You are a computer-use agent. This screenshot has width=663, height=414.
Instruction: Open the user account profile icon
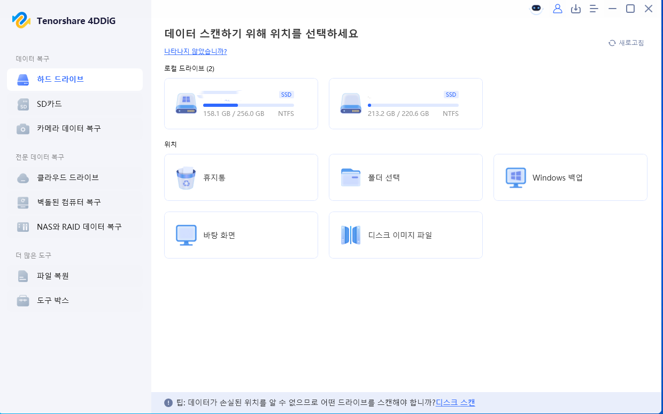point(558,9)
